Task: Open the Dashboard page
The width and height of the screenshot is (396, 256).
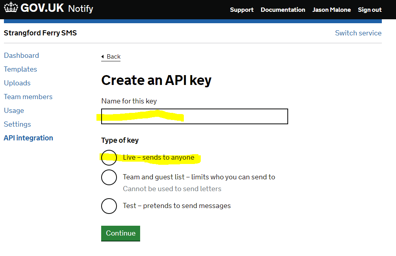Action: click(21, 55)
